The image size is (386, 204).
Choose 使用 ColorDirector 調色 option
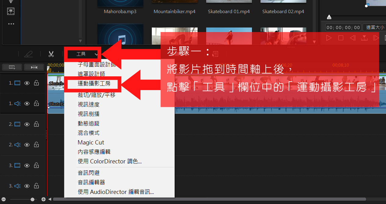pos(110,161)
